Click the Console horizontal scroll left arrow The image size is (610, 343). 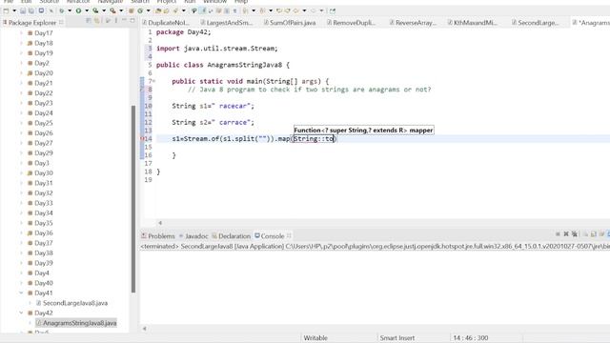(144, 329)
